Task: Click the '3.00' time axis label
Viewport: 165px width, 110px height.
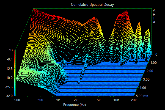Action: pyautogui.click(x=146, y=79)
